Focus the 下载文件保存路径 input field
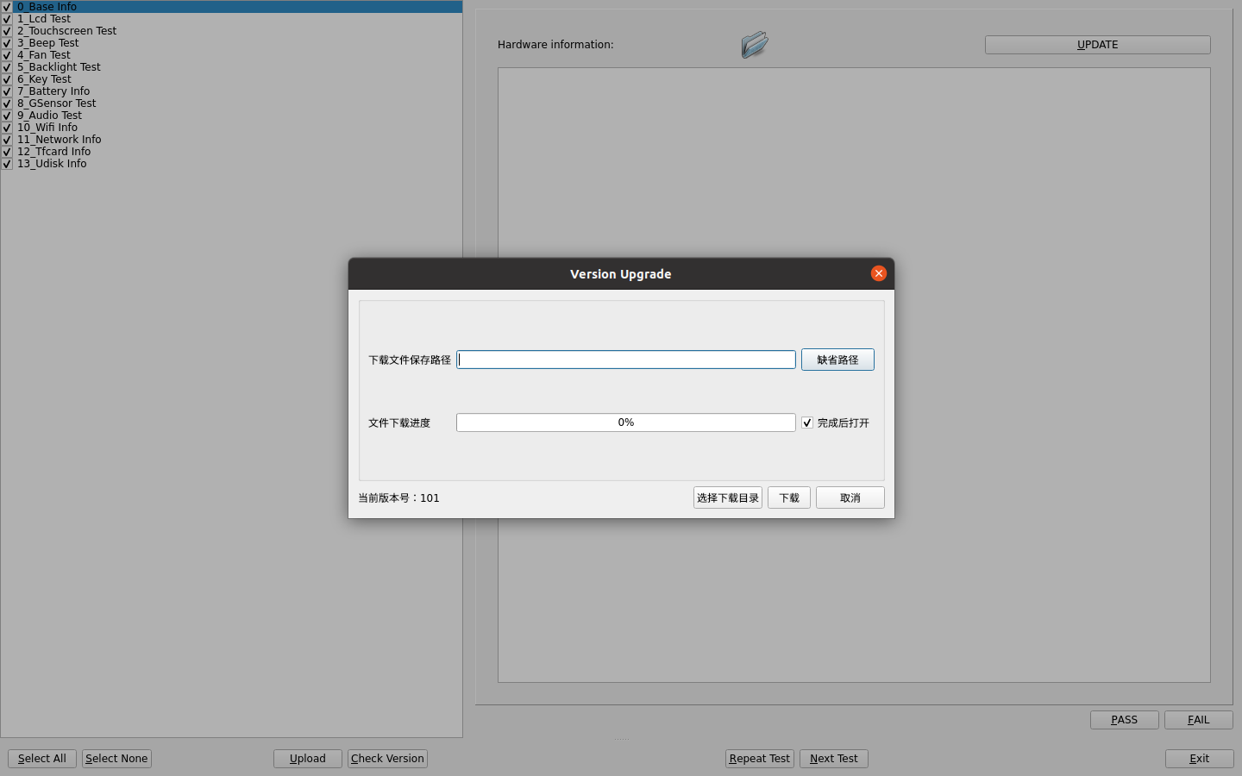 [x=626, y=360]
